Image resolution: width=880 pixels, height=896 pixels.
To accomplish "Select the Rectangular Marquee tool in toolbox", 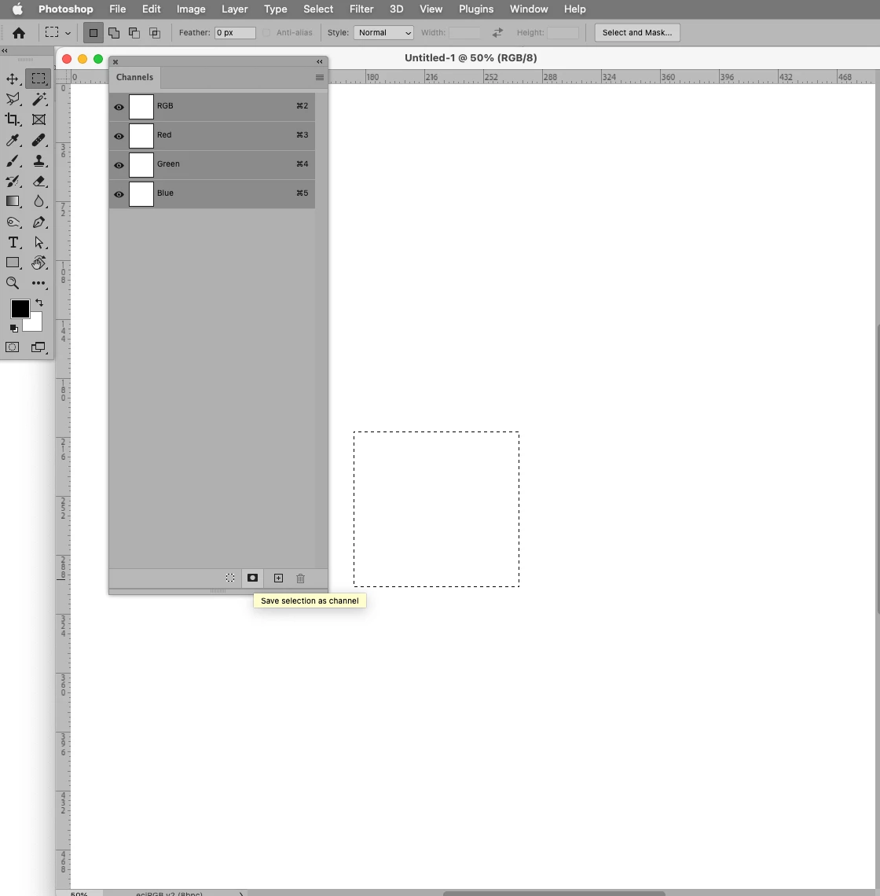I will coord(38,79).
